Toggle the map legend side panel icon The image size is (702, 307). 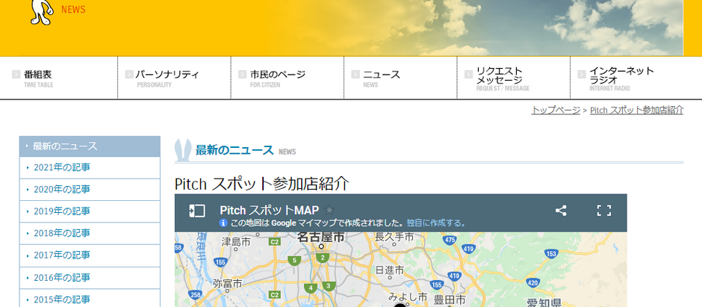pyautogui.click(x=197, y=211)
